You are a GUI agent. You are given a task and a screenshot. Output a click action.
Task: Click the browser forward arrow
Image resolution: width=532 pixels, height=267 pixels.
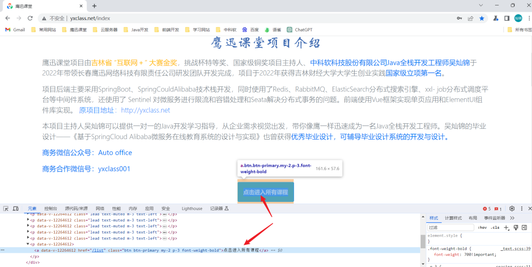pyautogui.click(x=19, y=18)
